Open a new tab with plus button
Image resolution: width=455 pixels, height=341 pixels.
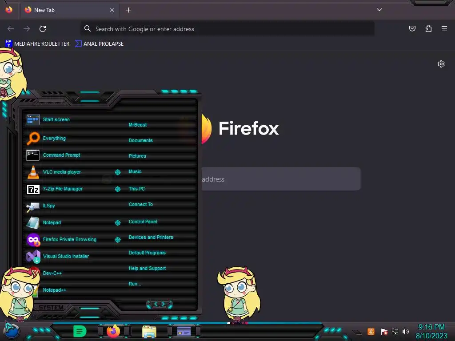(128, 10)
